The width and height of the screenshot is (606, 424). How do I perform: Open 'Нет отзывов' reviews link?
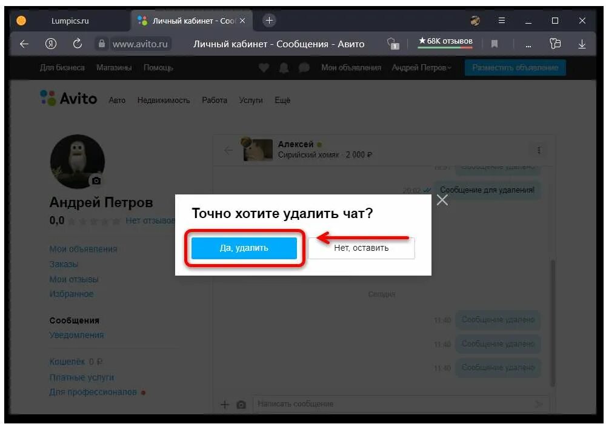pos(150,220)
